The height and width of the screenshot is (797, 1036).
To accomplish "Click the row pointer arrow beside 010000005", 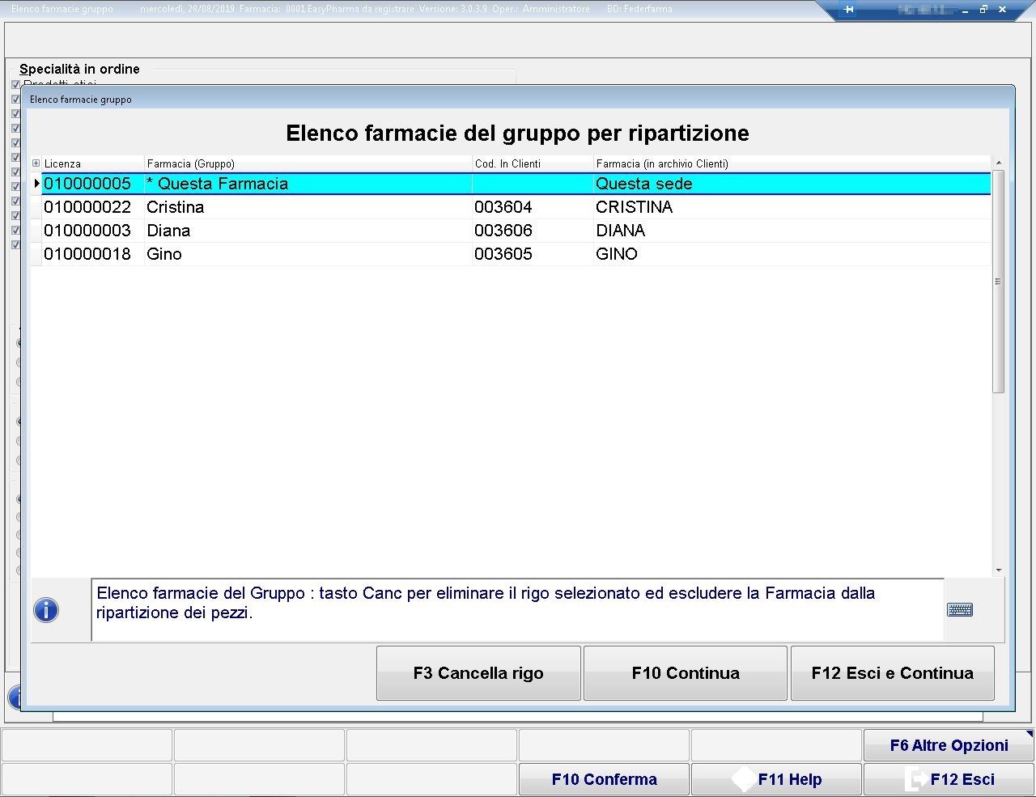I will click(36, 184).
